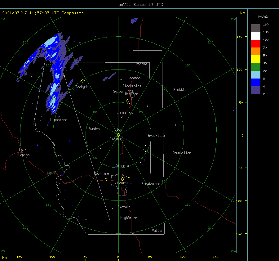Click the Limestone label
The height and width of the screenshot is (261, 279).
click(x=59, y=120)
